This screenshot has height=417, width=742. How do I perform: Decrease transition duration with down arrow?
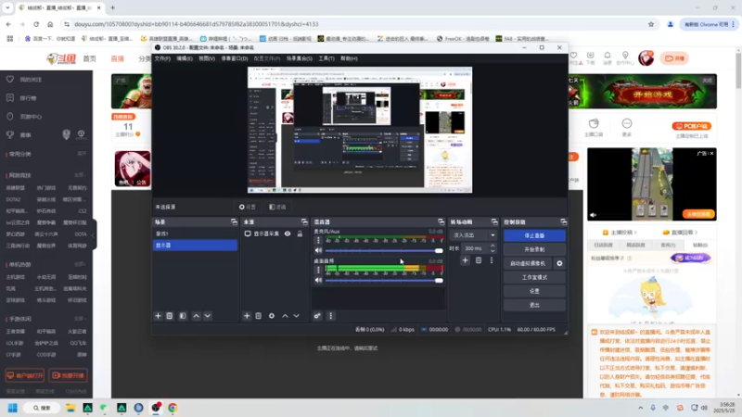[493, 250]
